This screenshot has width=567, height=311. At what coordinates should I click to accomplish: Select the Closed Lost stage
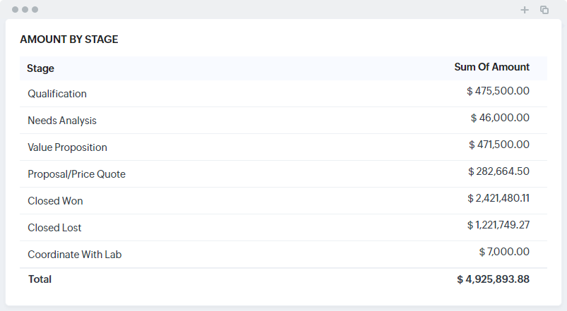coord(54,228)
